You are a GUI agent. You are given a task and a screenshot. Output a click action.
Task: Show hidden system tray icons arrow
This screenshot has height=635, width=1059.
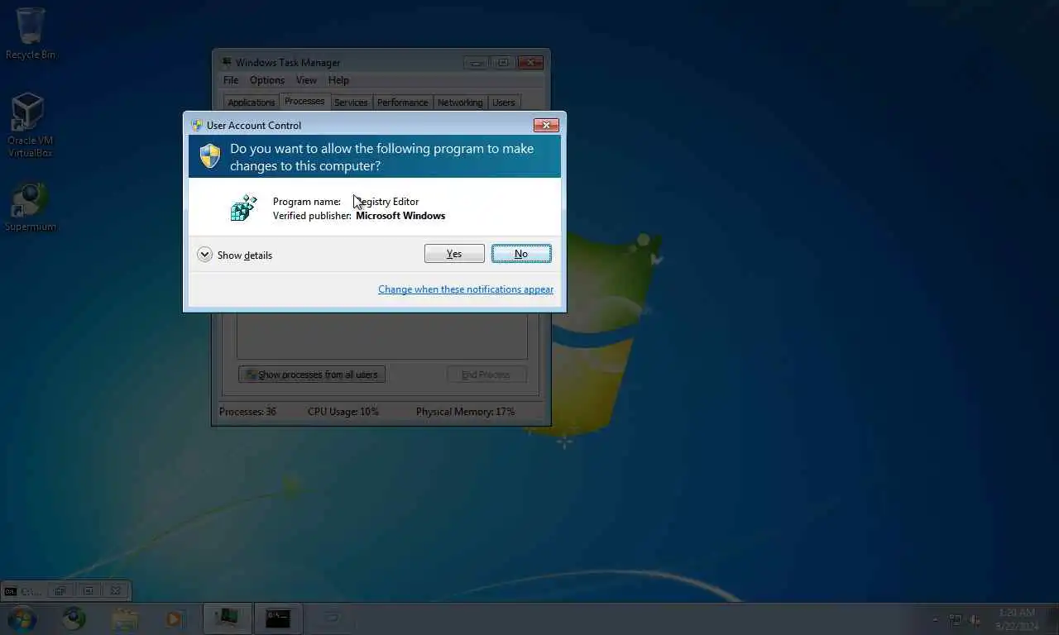tap(936, 619)
